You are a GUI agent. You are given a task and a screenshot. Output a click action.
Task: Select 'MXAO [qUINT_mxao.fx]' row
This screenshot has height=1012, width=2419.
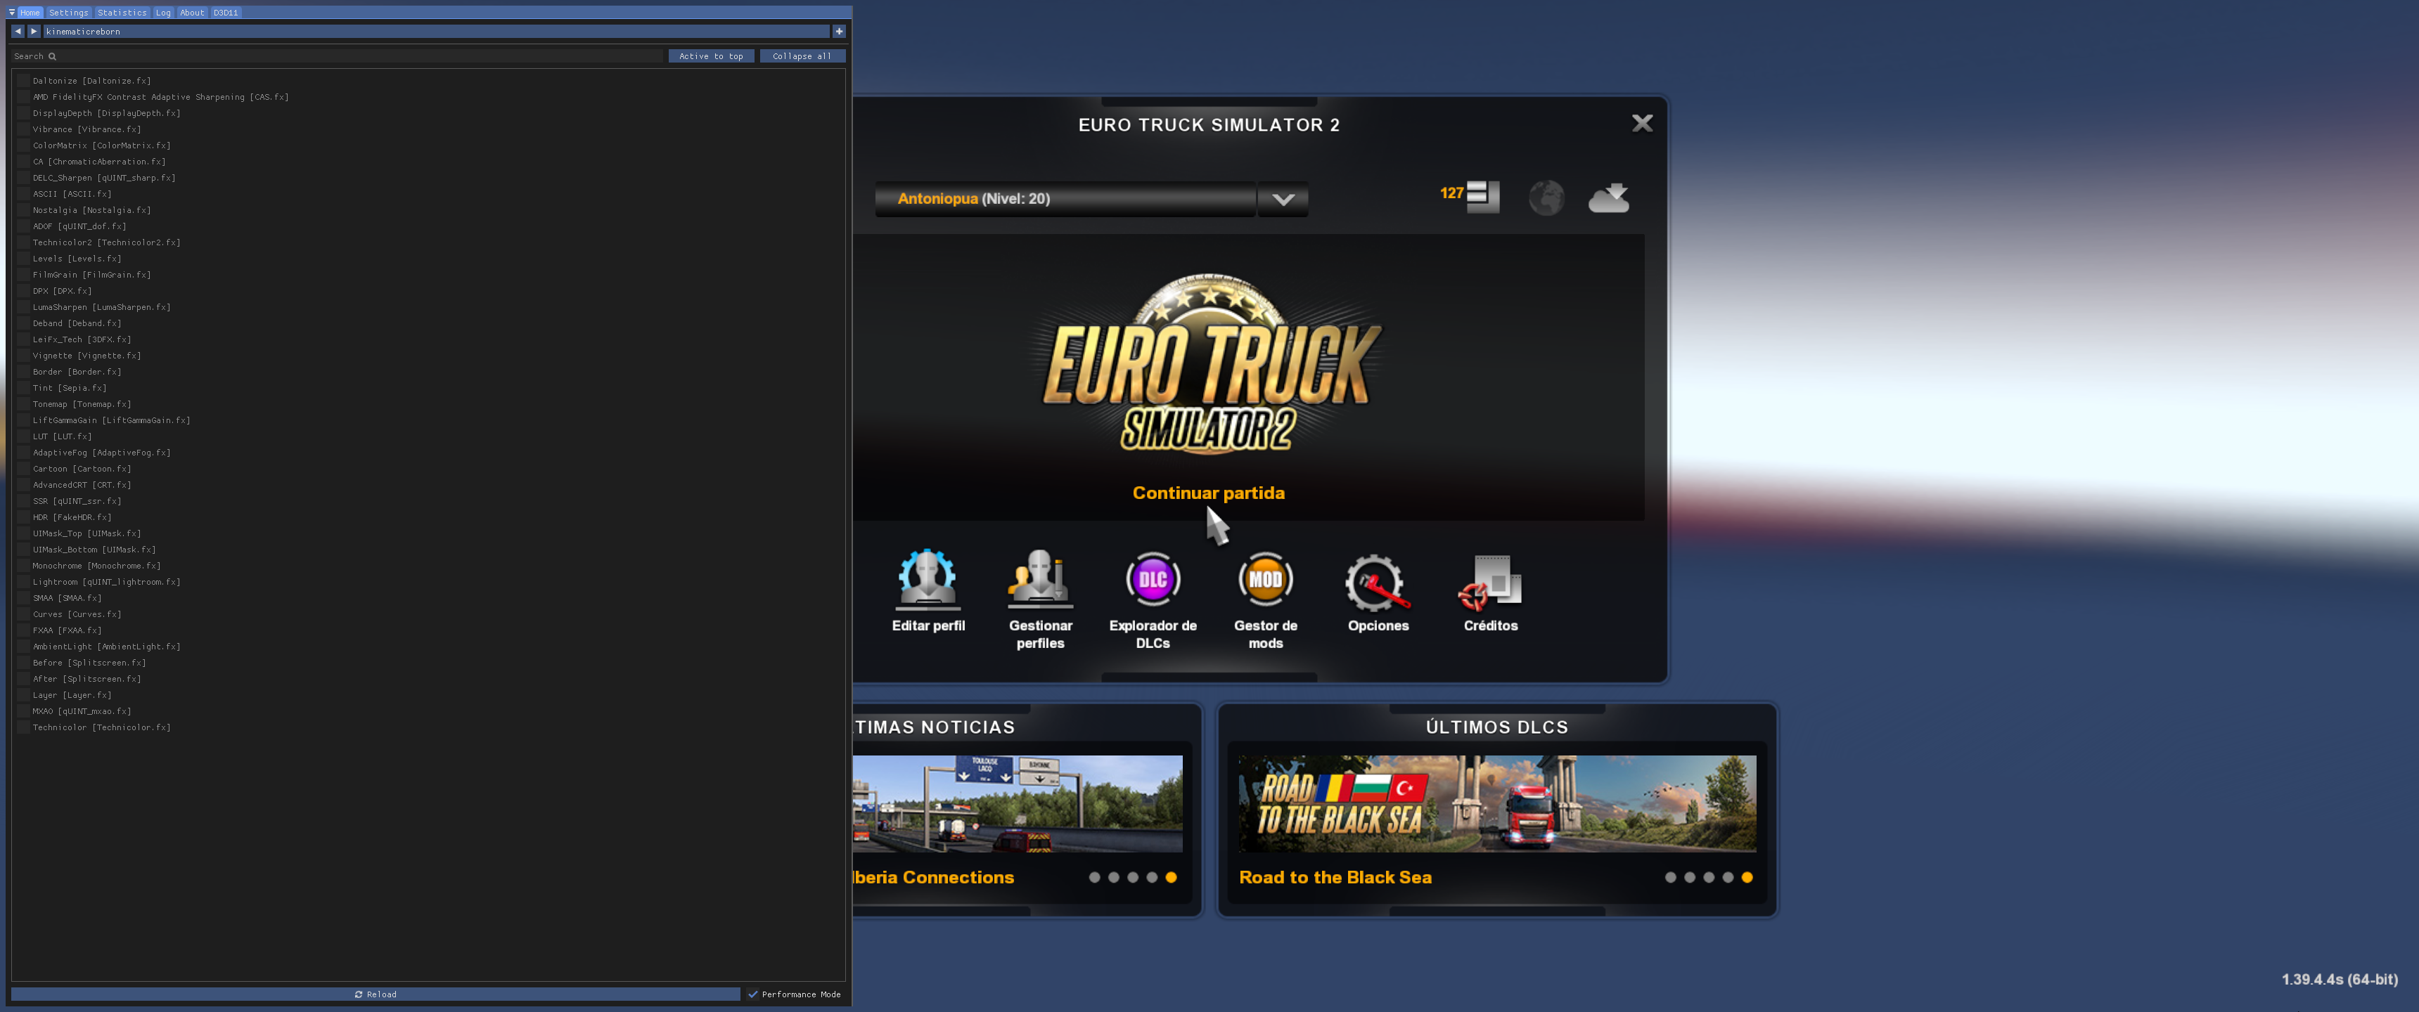pyautogui.click(x=82, y=712)
